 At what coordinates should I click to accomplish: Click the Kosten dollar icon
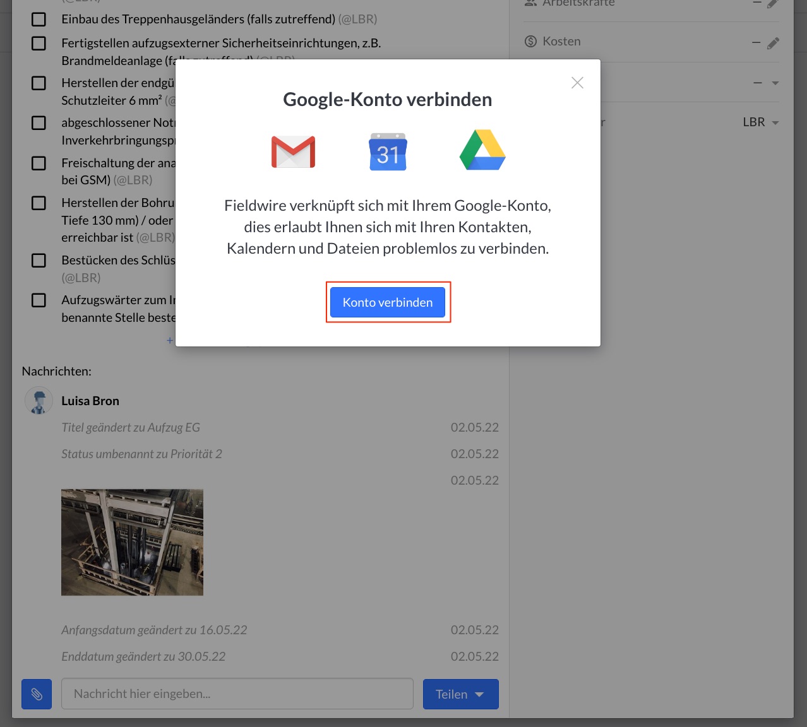(x=530, y=42)
